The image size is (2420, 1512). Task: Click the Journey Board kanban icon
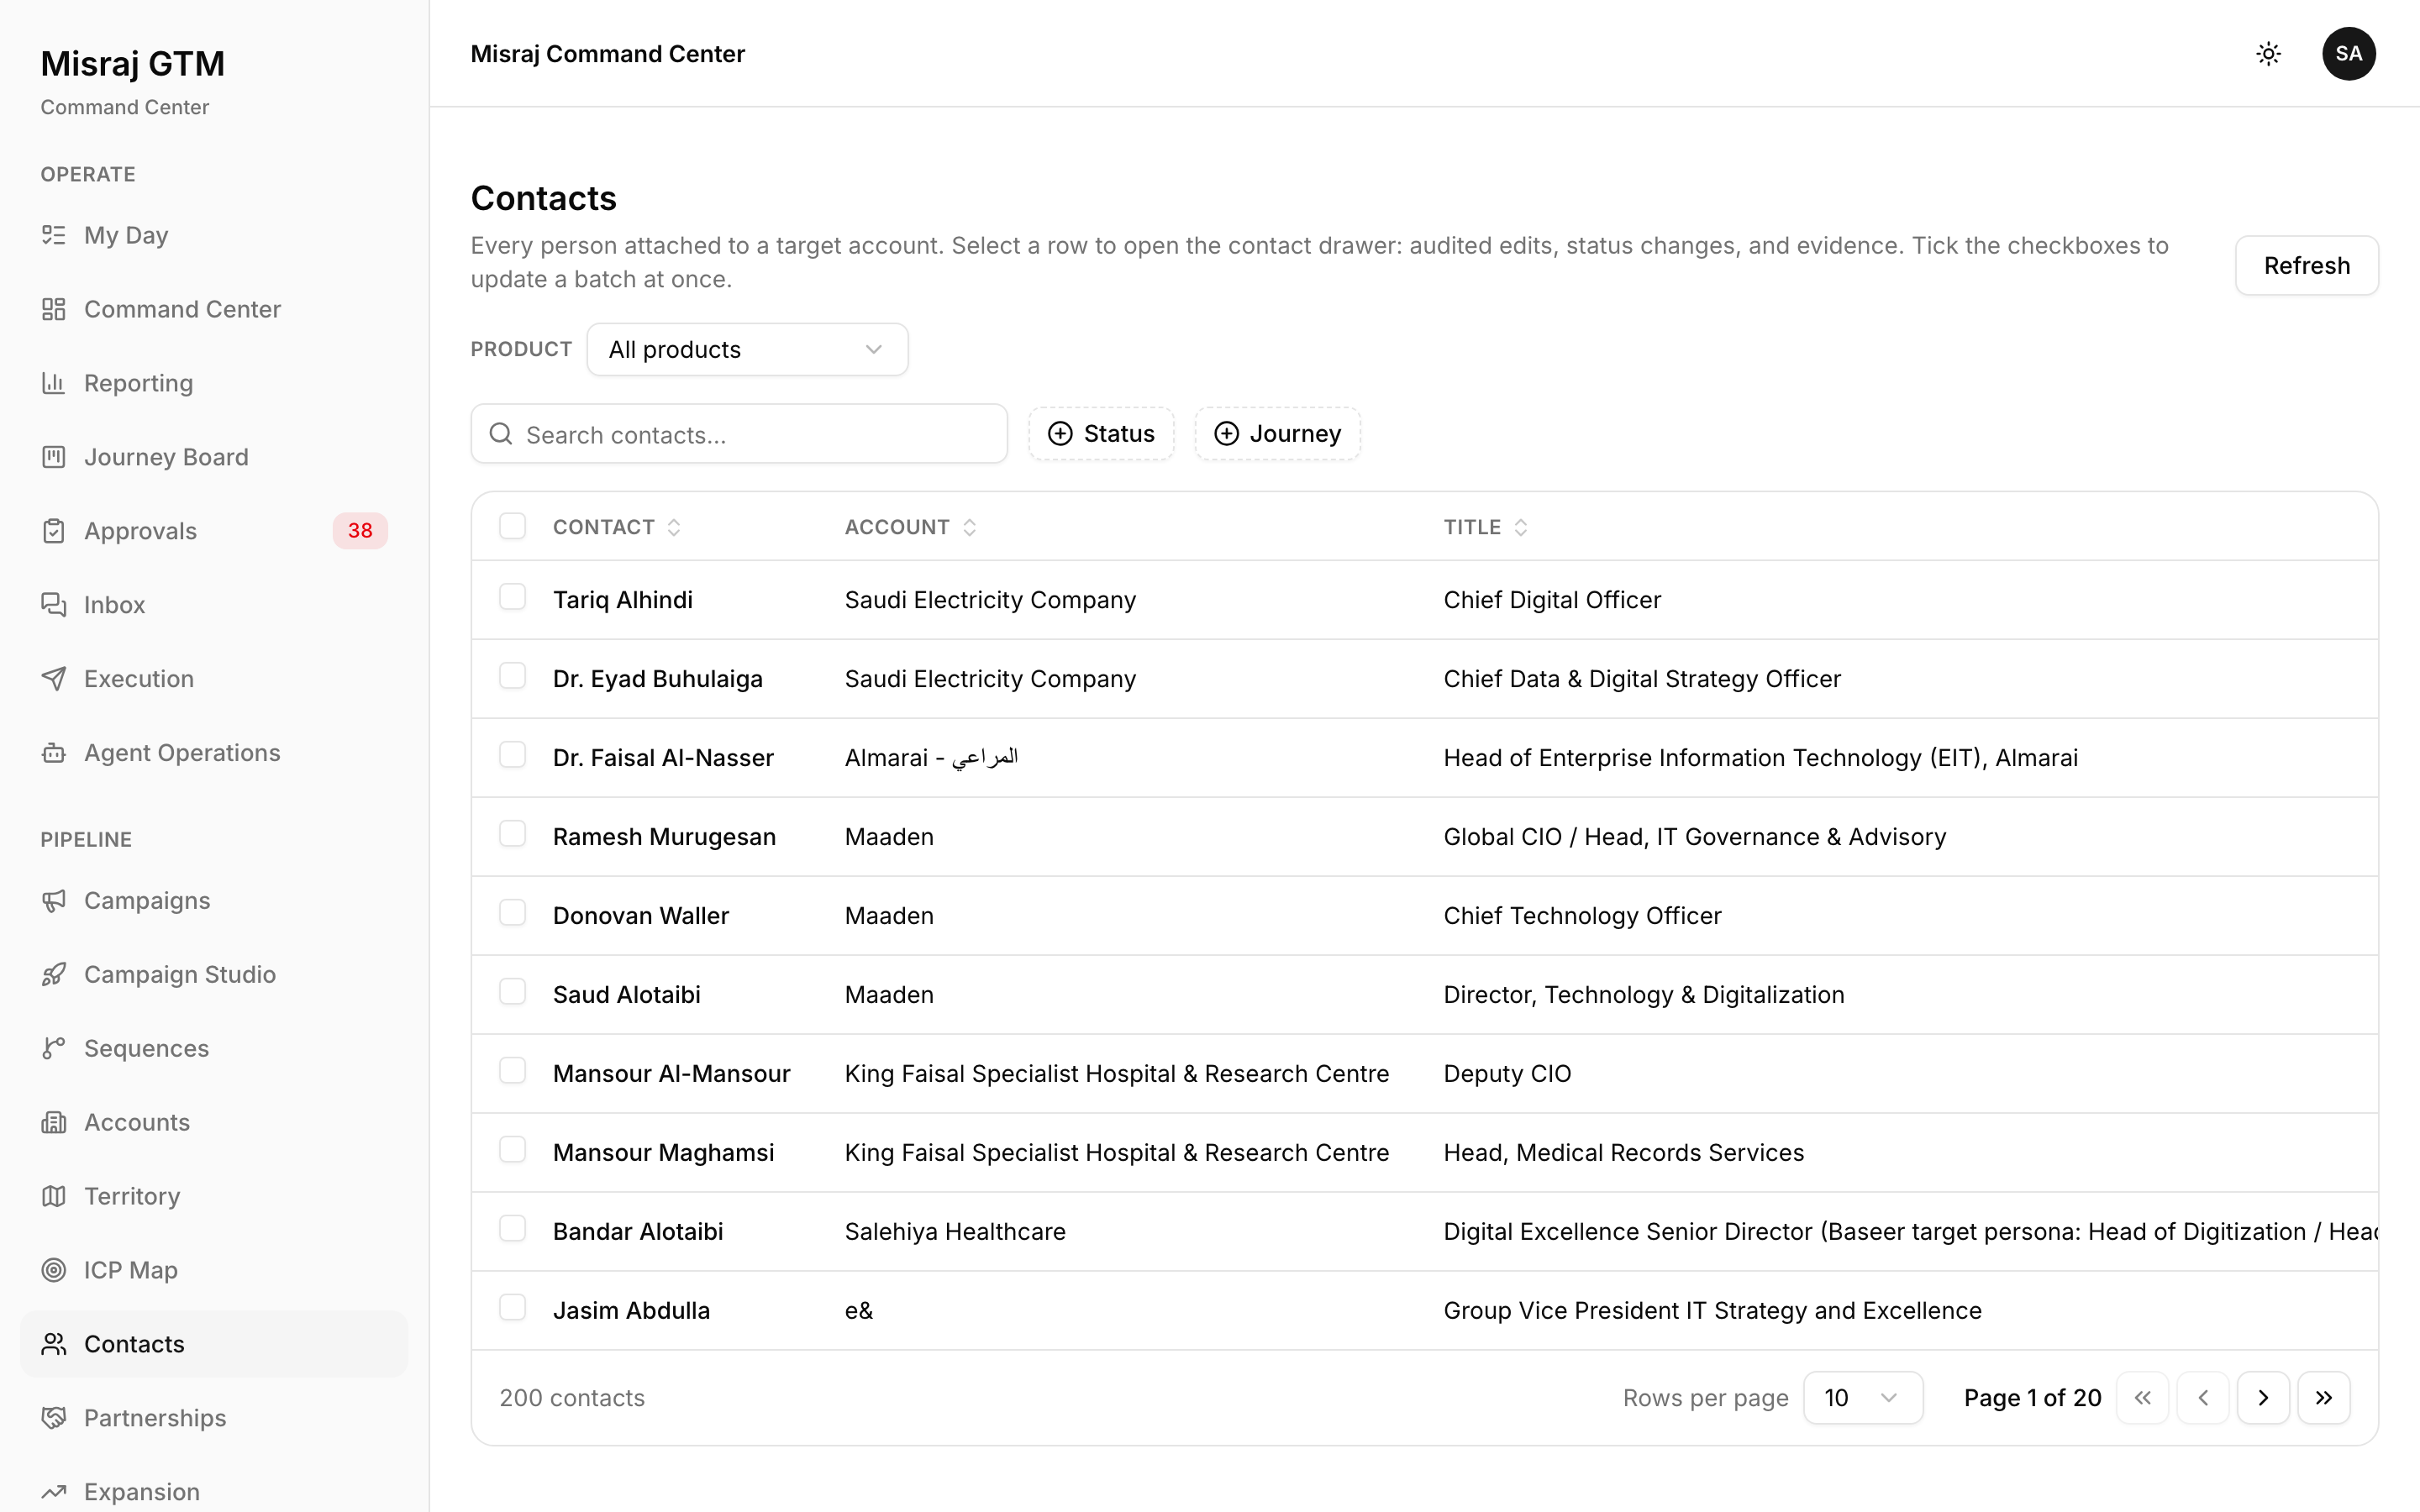54,457
